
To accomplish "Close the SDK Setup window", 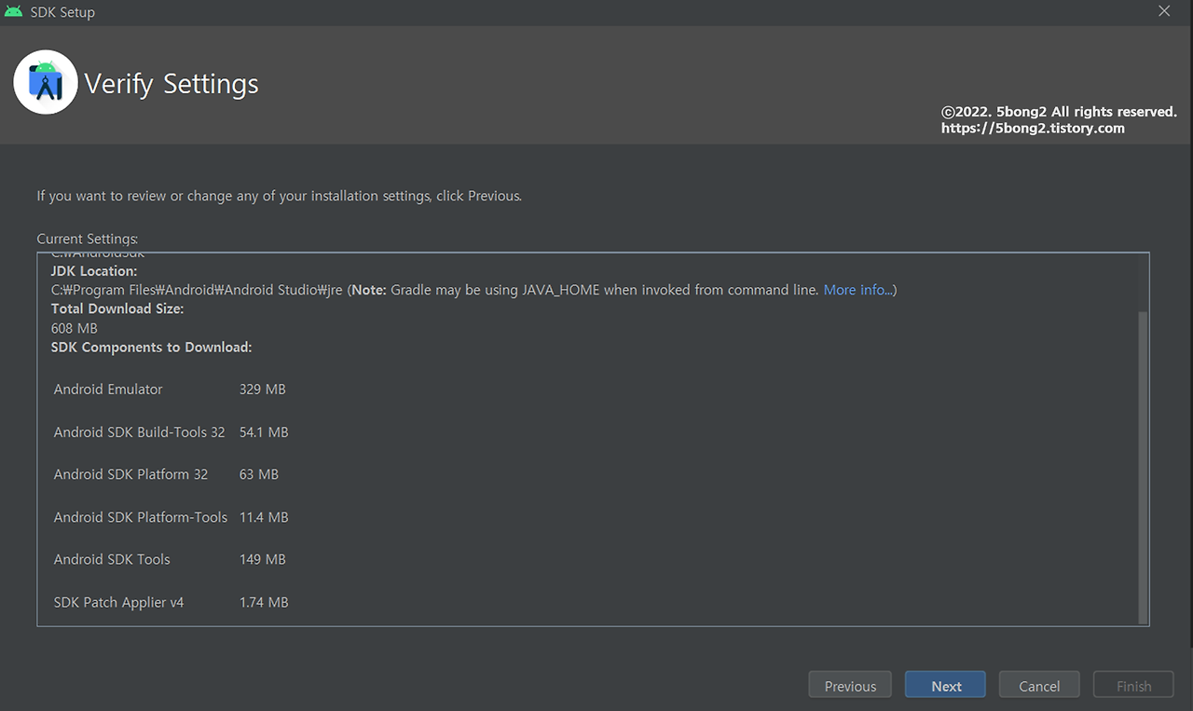I will pos(1164,11).
